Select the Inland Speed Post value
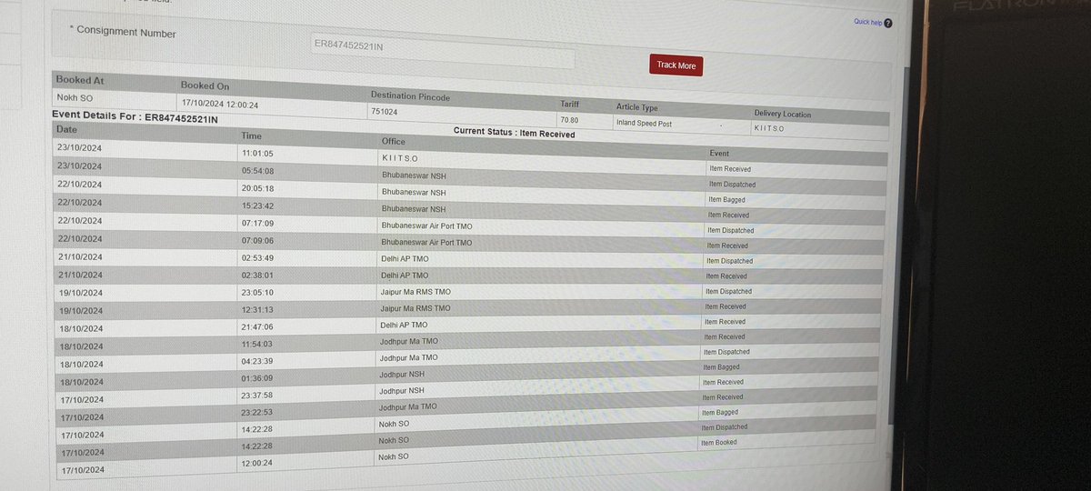This screenshot has height=491, width=1091. (x=644, y=124)
